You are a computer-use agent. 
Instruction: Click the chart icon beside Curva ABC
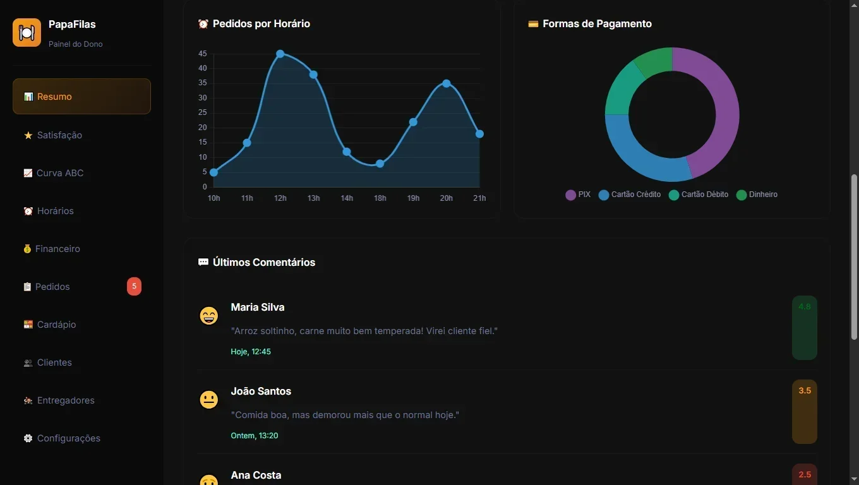point(28,173)
